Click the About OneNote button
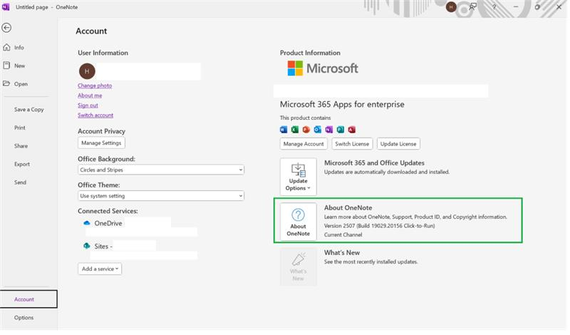The height and width of the screenshot is (335, 570). [299, 222]
